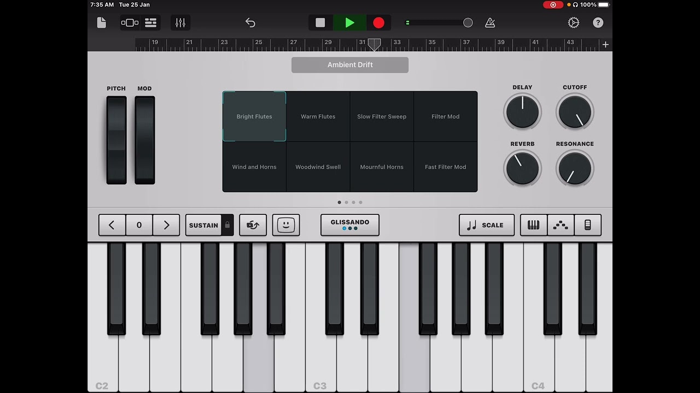This screenshot has height=393, width=700.
Task: Shift keyboard octave up with right arrow
Action: pyautogui.click(x=166, y=225)
